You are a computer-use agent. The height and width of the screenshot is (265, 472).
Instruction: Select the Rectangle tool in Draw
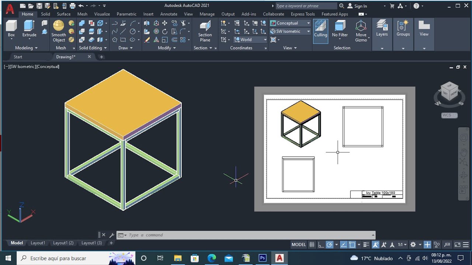pyautogui.click(x=123, y=40)
